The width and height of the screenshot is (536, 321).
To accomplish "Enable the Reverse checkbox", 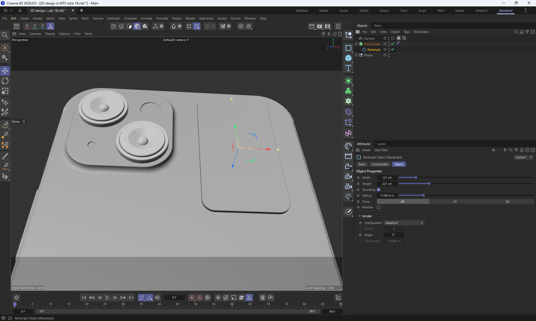I will [379, 207].
